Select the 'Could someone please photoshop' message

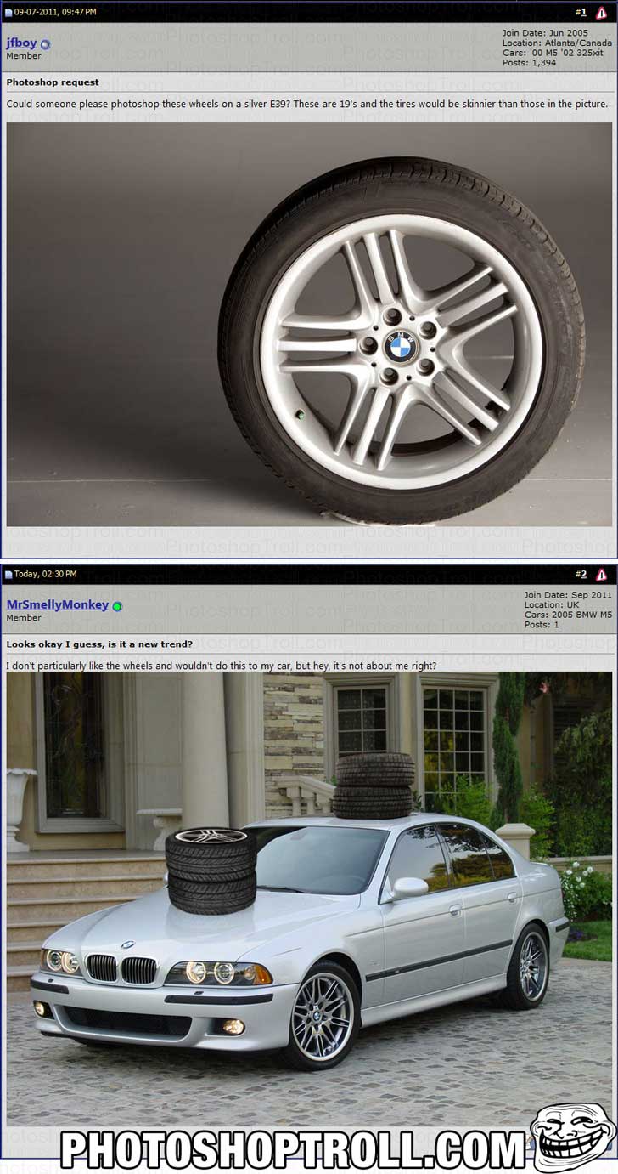[307, 104]
